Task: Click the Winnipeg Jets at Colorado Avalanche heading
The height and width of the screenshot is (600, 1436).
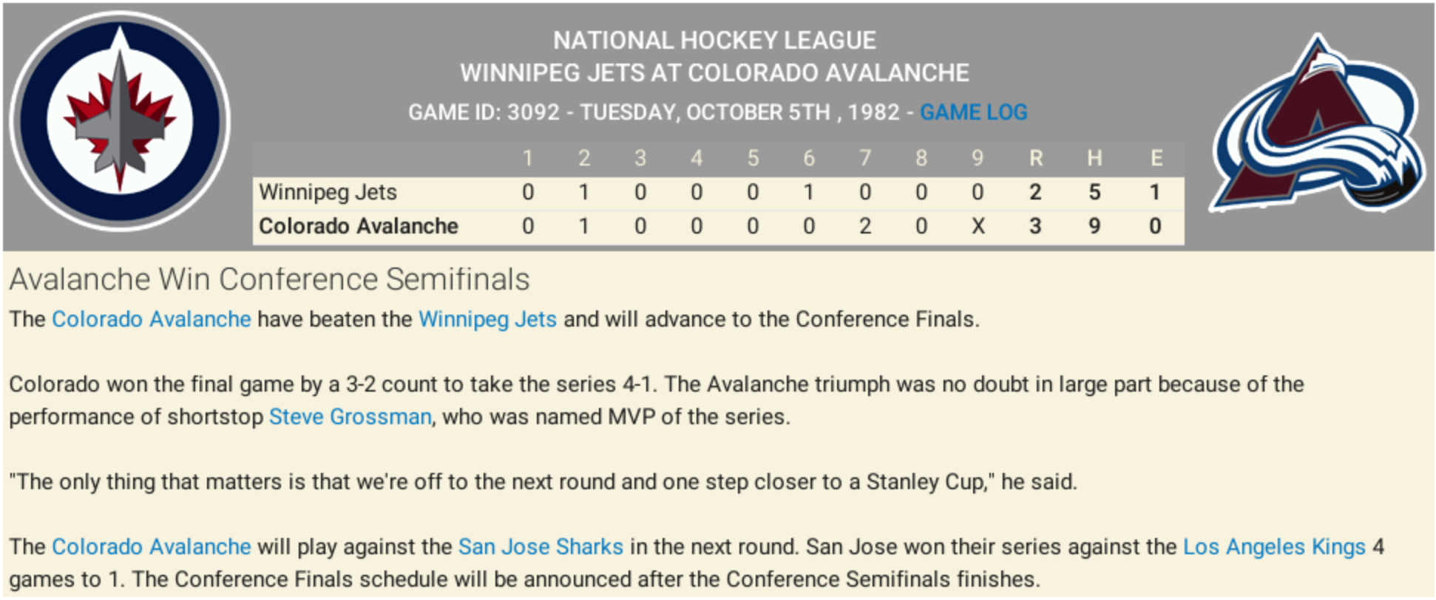Action: pyautogui.click(x=714, y=73)
